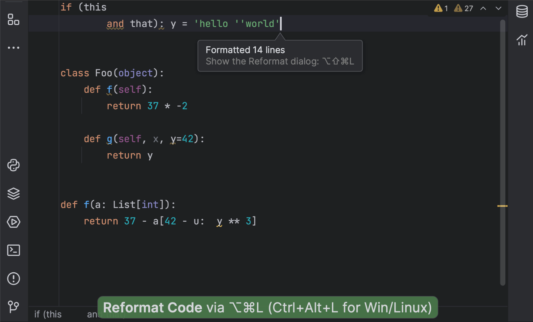The image size is (533, 322).
Task: Click the 'return y' statement
Action: [x=130, y=155]
